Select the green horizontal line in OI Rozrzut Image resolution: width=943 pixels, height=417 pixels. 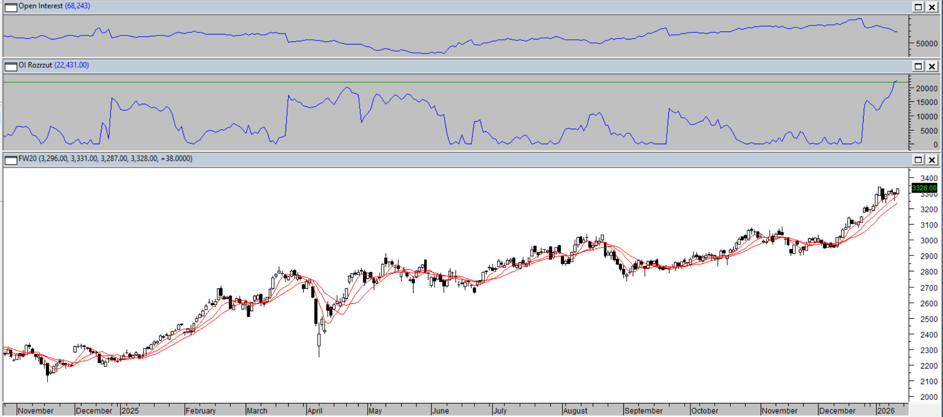[x=450, y=82]
